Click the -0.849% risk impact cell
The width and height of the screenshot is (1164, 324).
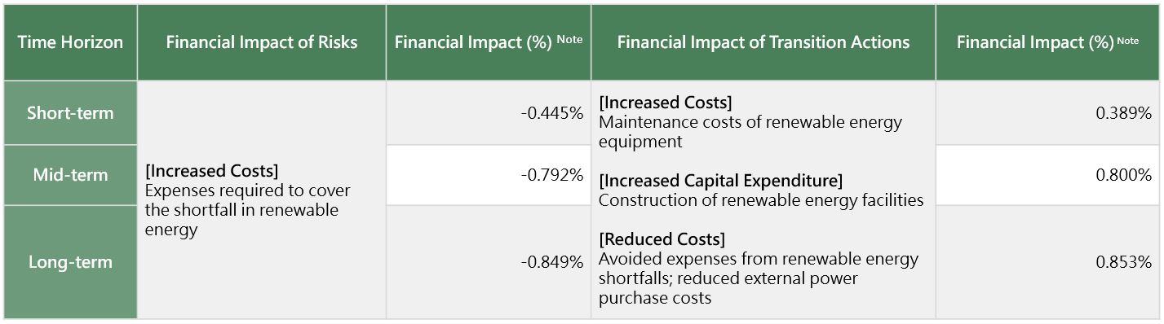point(489,262)
